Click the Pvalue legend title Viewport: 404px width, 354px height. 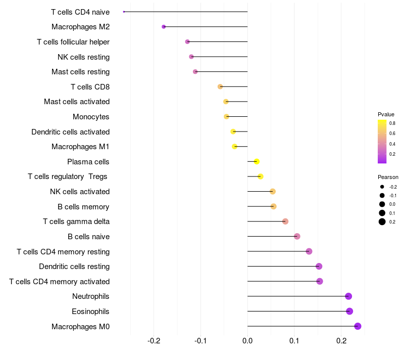coord(386,114)
